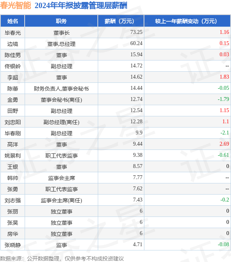This screenshot has height=262, width=231.
Task: Click the 董事,总经理 cell
Action: tap(61, 44)
